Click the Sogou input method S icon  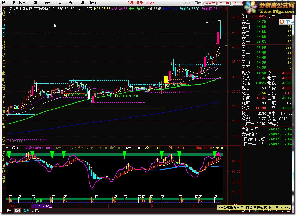point(282,21)
